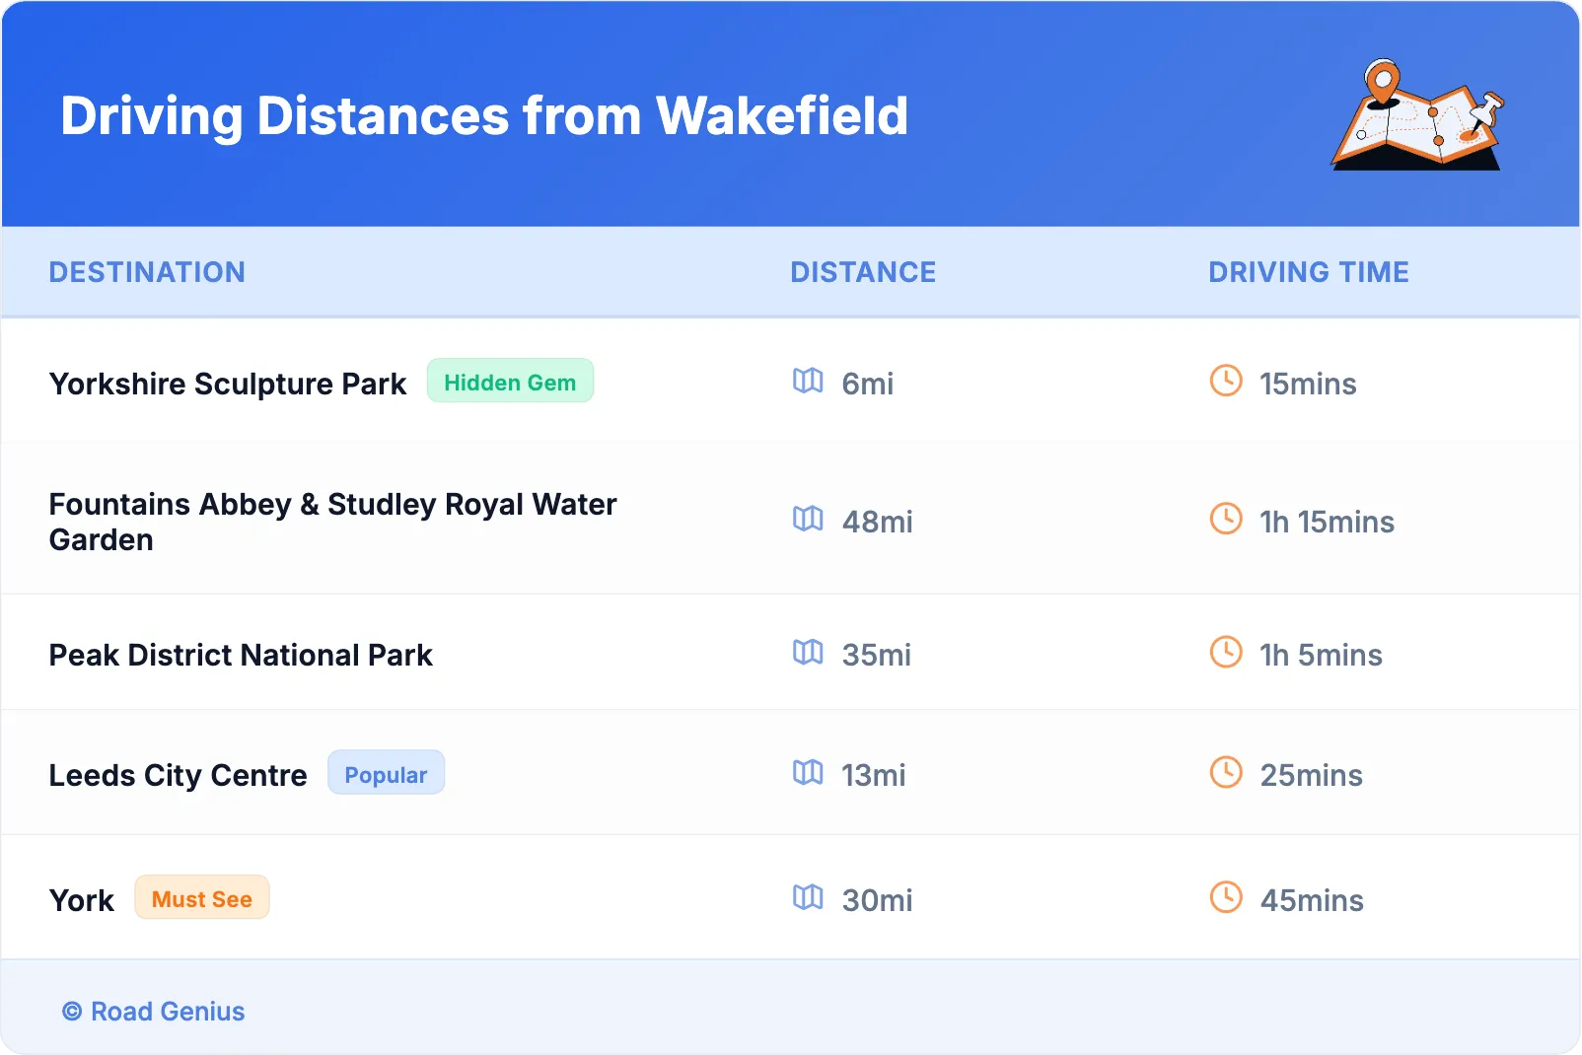Select Peak District National Park destination
Screen dimensions: 1582x1055
[x=241, y=655]
